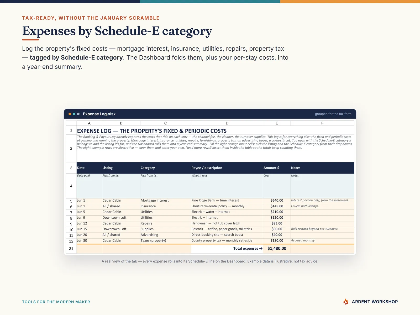420x315 pixels.
Task: Click the 'Date paid' hint cell
Action: point(89,186)
